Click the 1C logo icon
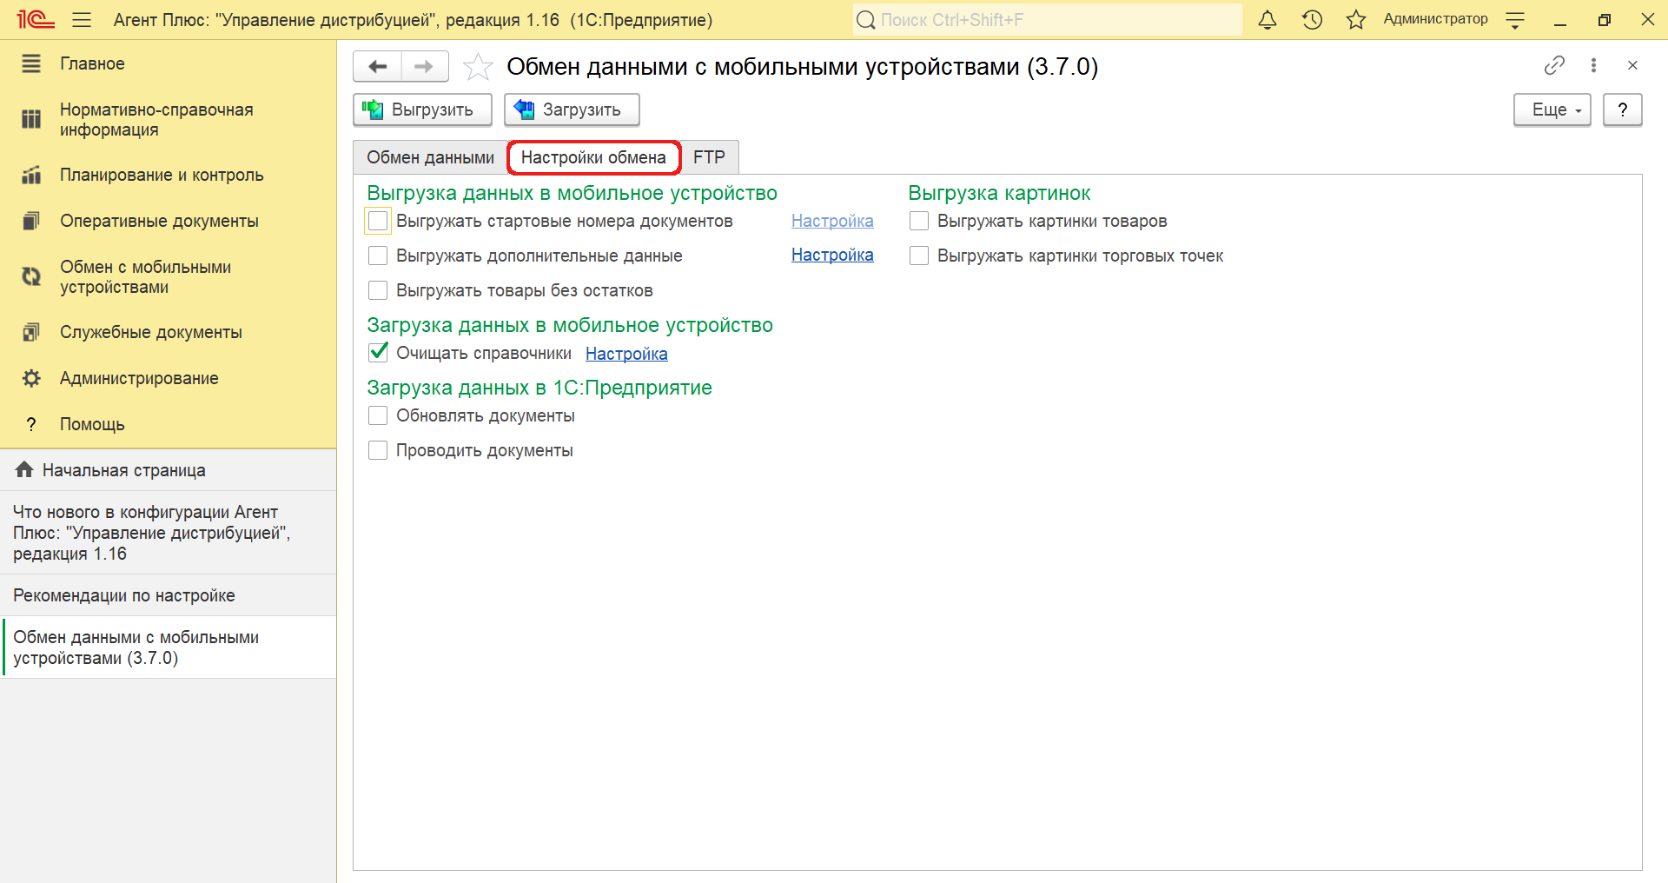The height and width of the screenshot is (883, 1668). (36, 19)
